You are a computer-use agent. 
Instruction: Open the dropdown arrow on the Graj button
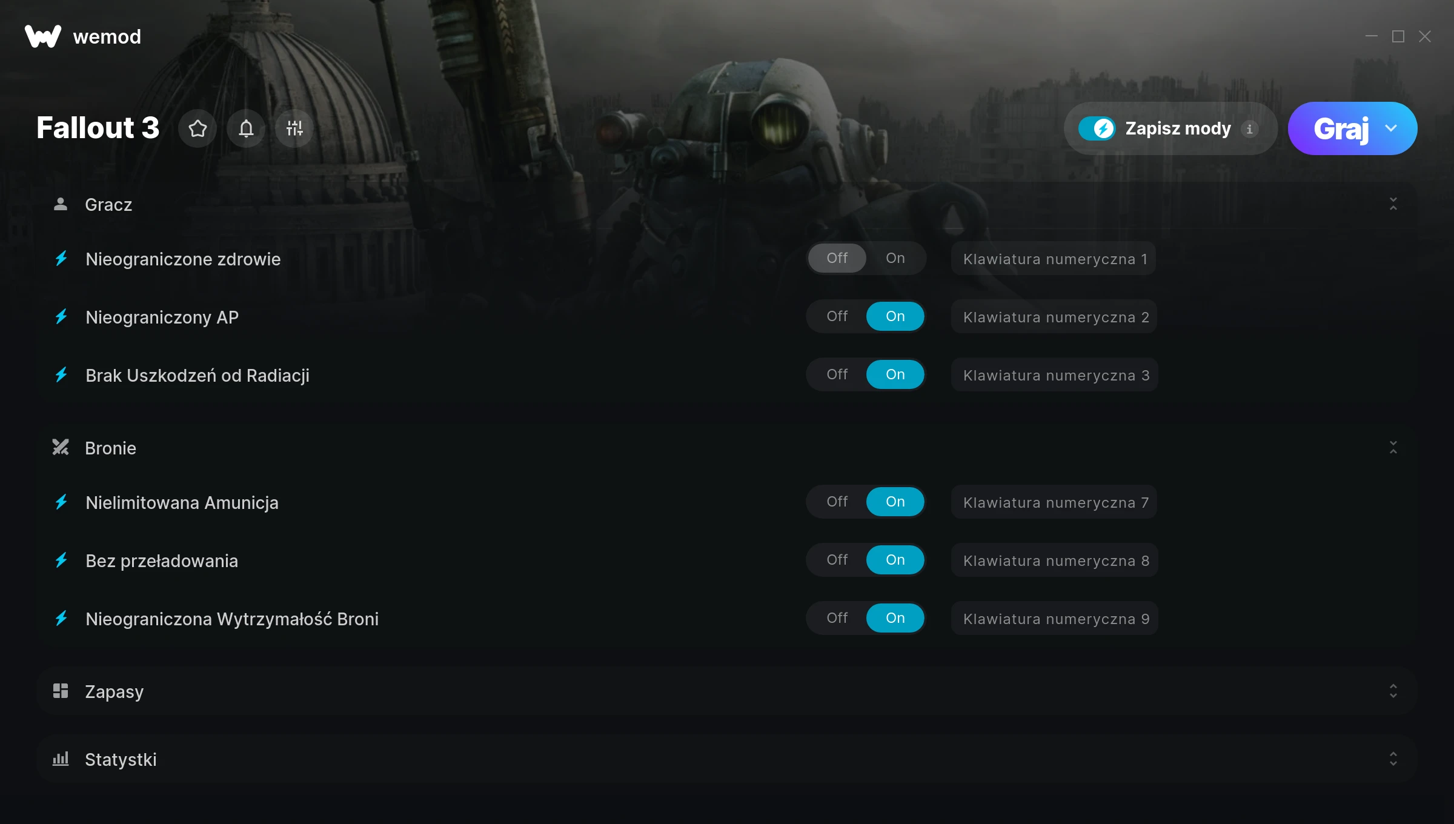pyautogui.click(x=1391, y=128)
